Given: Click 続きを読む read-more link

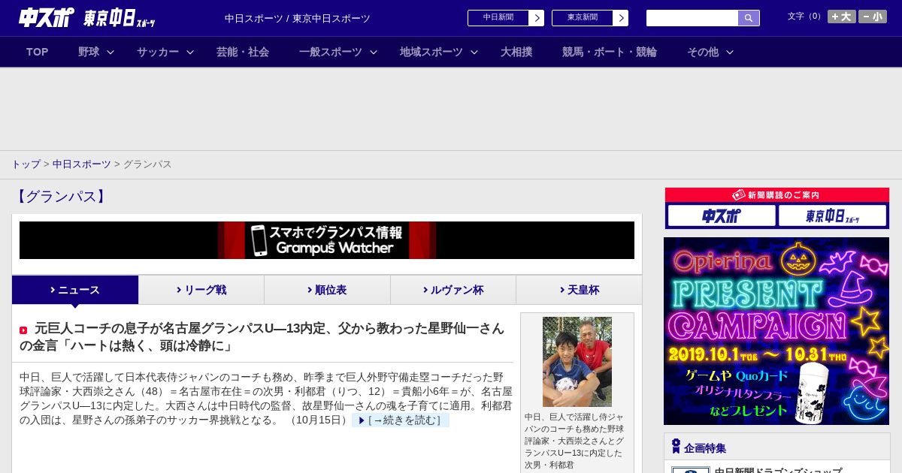Looking at the screenshot, I should [401, 420].
